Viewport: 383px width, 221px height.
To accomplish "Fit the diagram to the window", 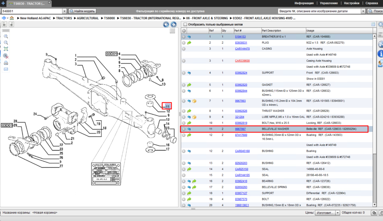I will 6,49.
